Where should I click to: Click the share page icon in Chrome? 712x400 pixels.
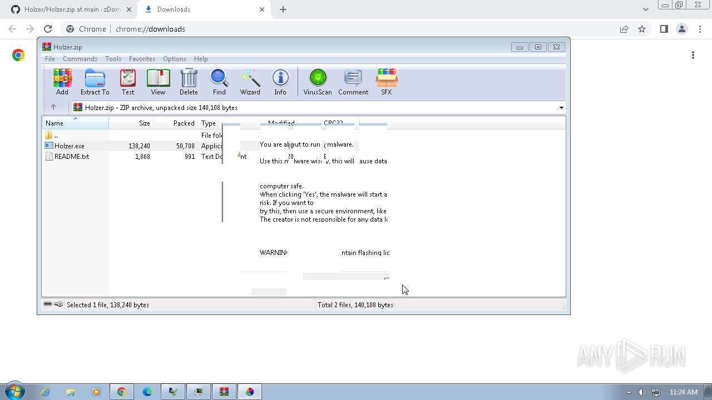tap(624, 29)
